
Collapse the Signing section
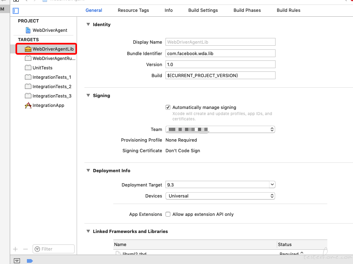(x=88, y=95)
